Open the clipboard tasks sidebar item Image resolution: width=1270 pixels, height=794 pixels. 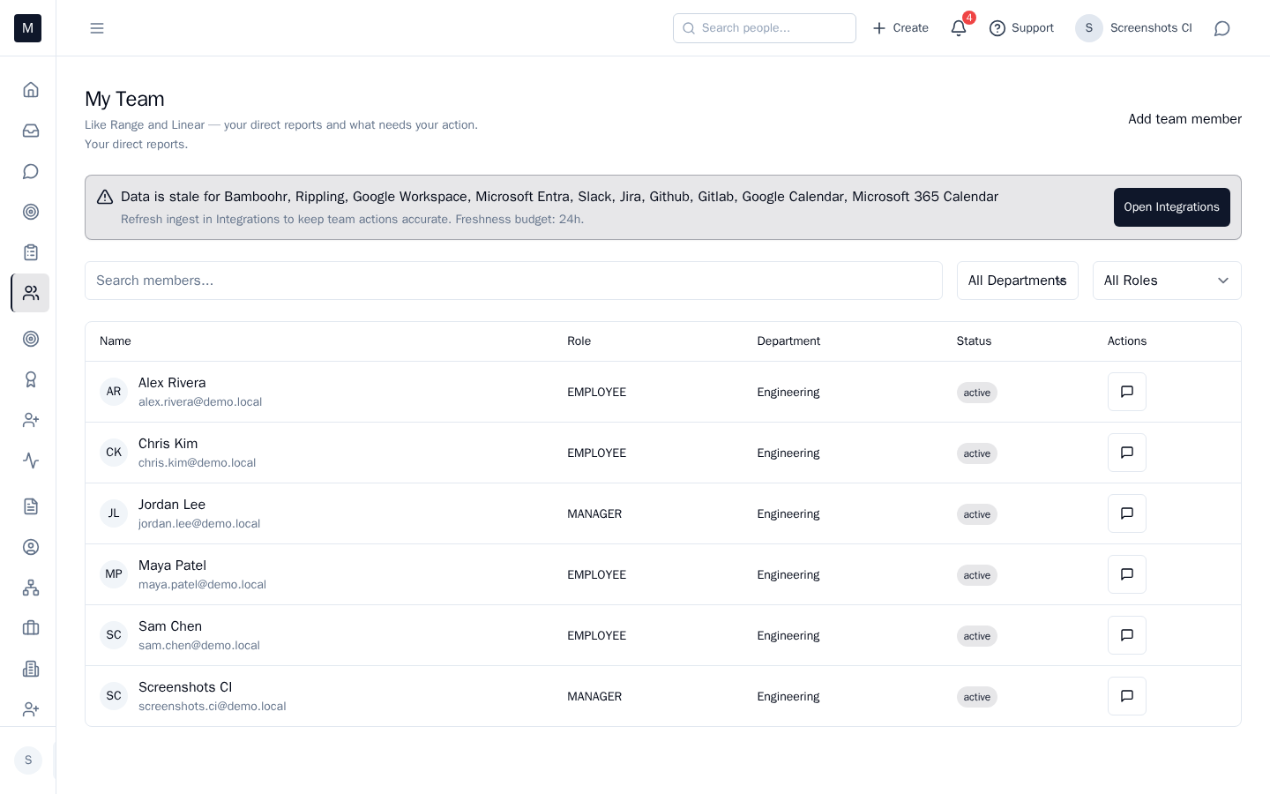point(31,252)
